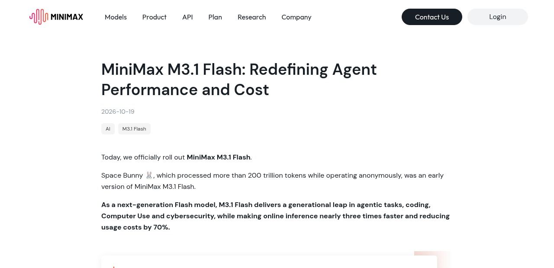Click the MINIMAX wordmark in header
The height and width of the screenshot is (268, 554).
click(67, 17)
